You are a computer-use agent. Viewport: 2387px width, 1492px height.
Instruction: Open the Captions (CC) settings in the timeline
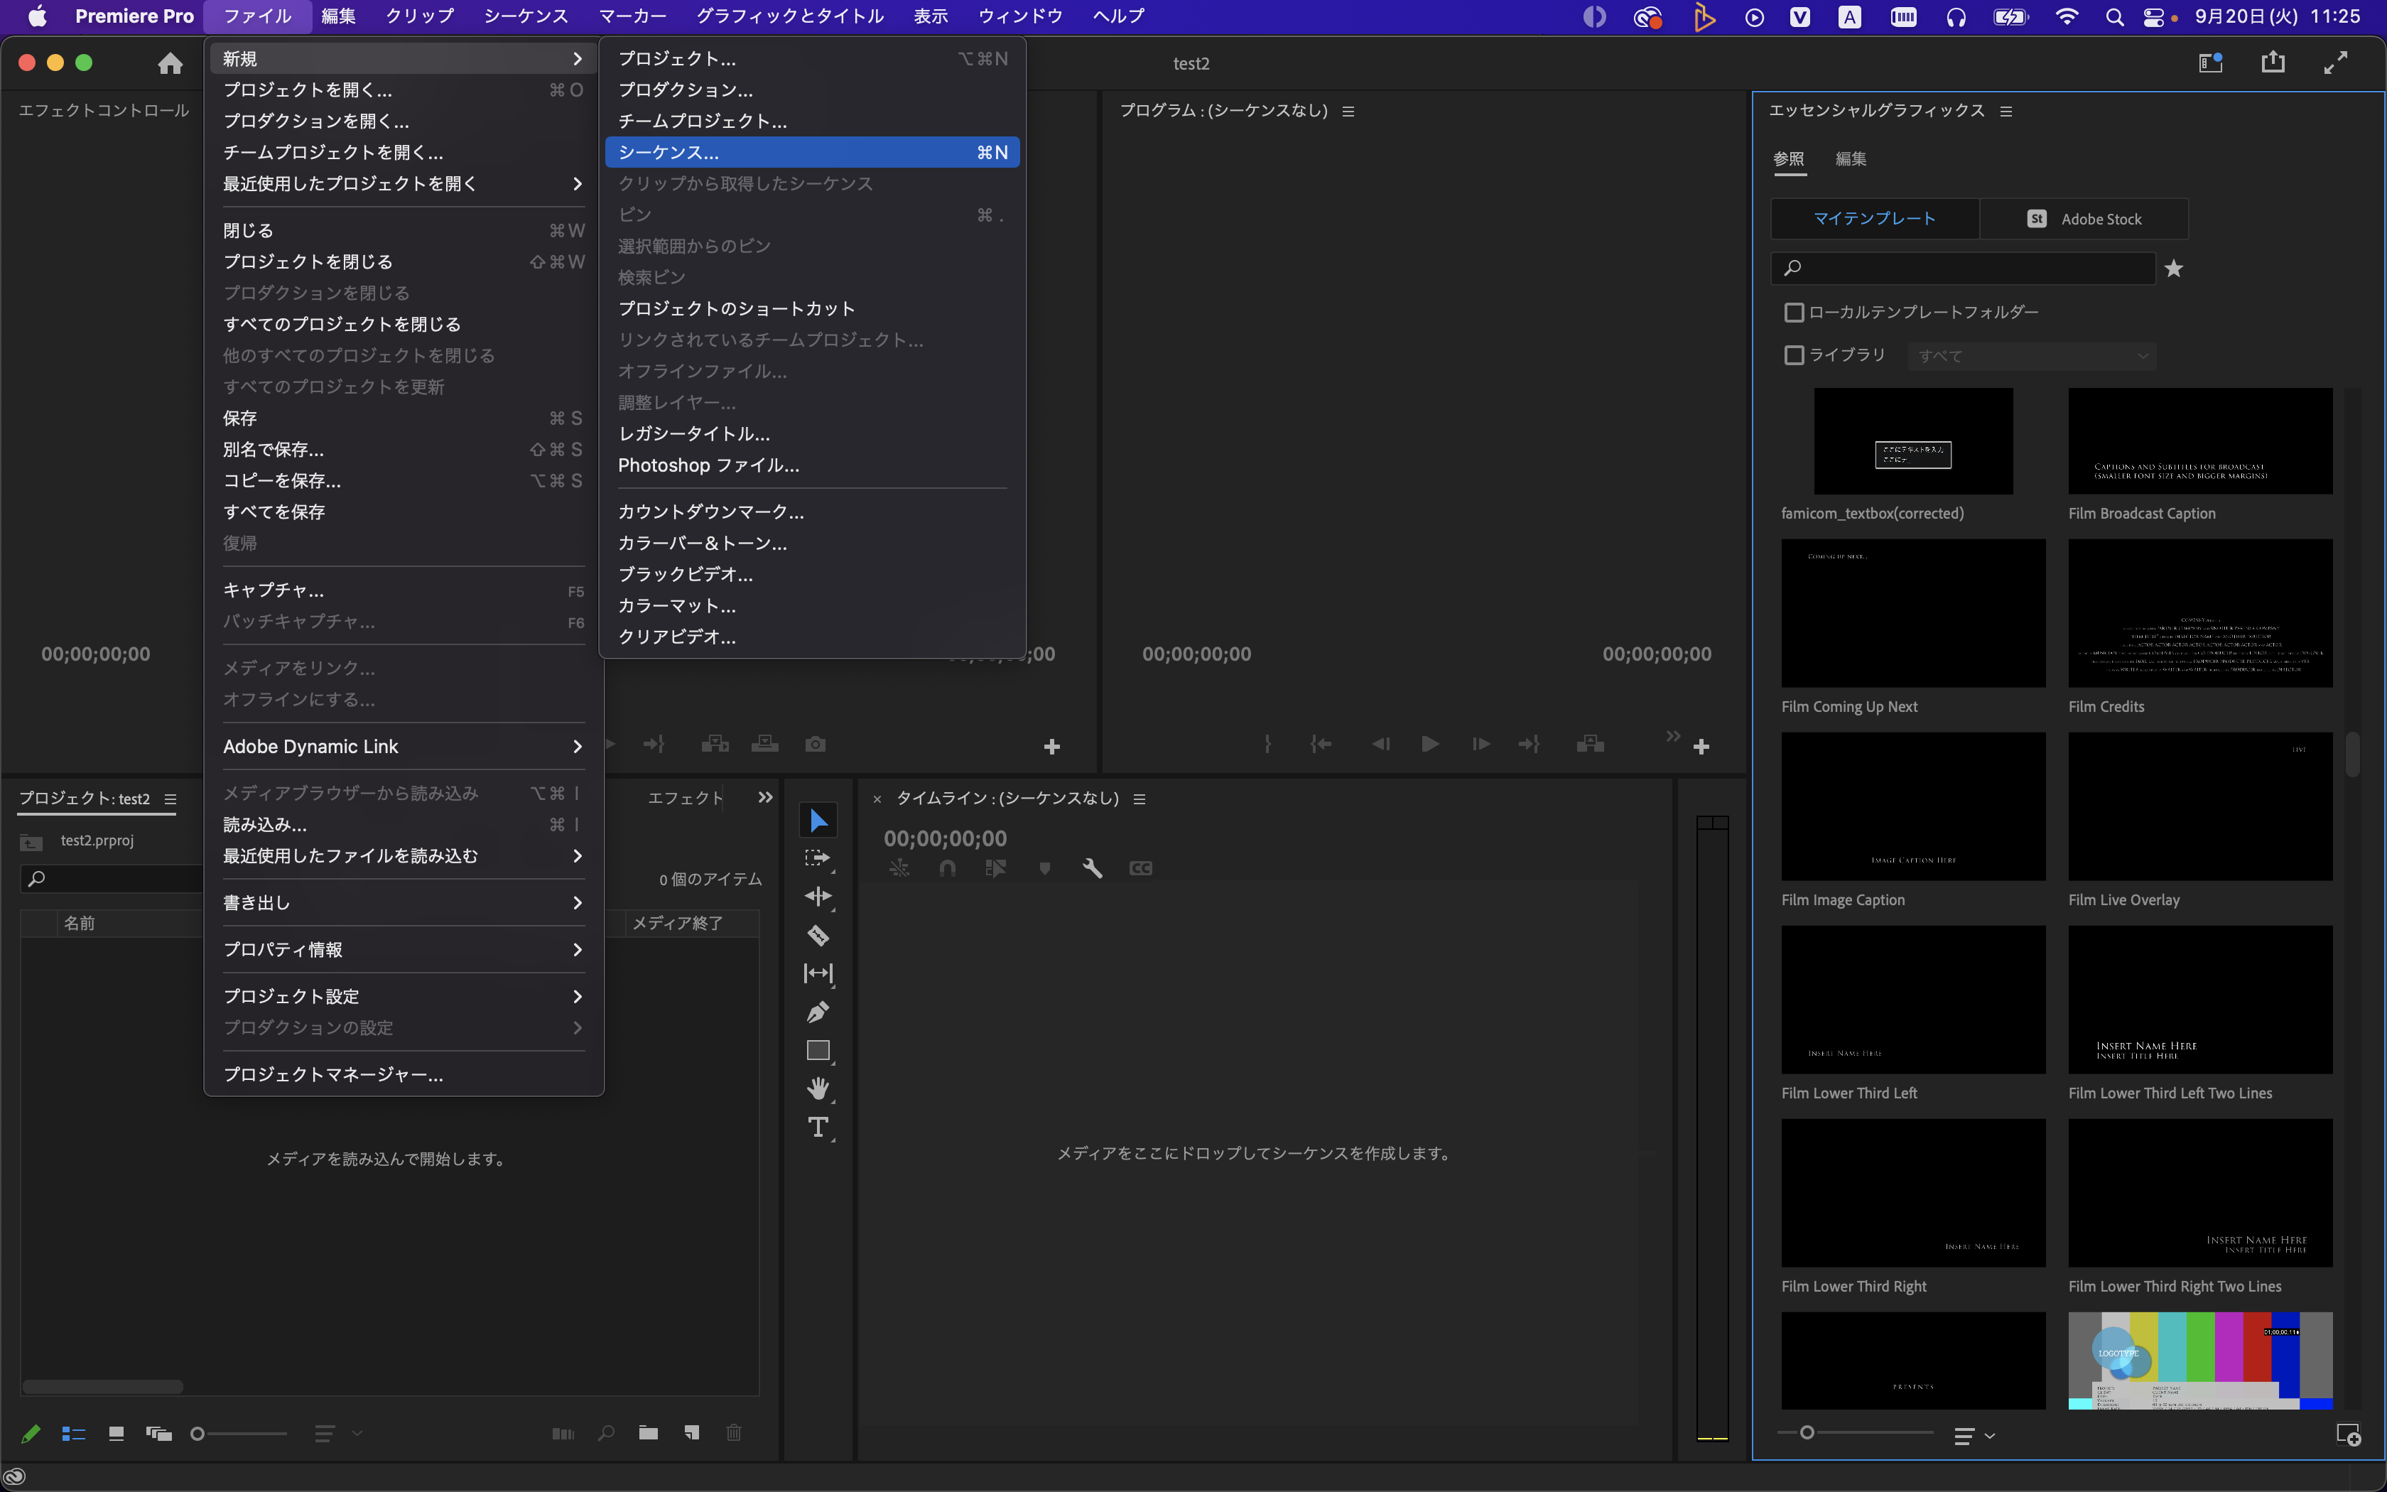[1140, 868]
